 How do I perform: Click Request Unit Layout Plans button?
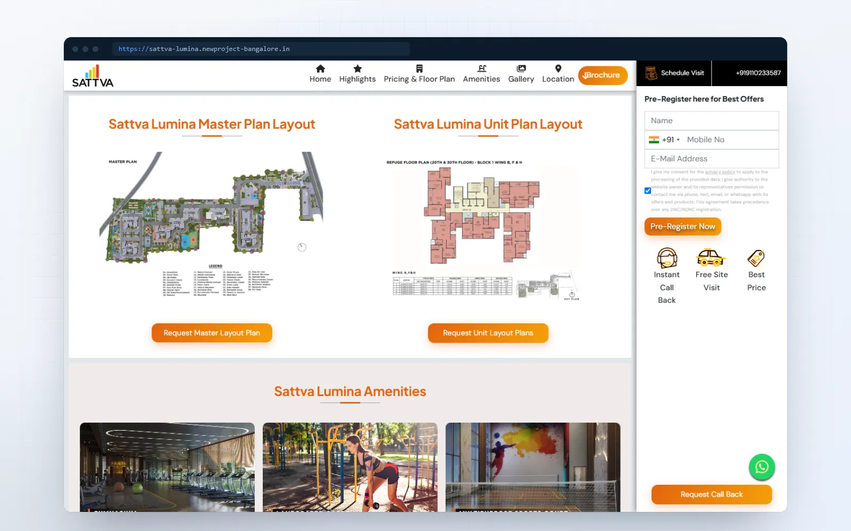coord(488,333)
